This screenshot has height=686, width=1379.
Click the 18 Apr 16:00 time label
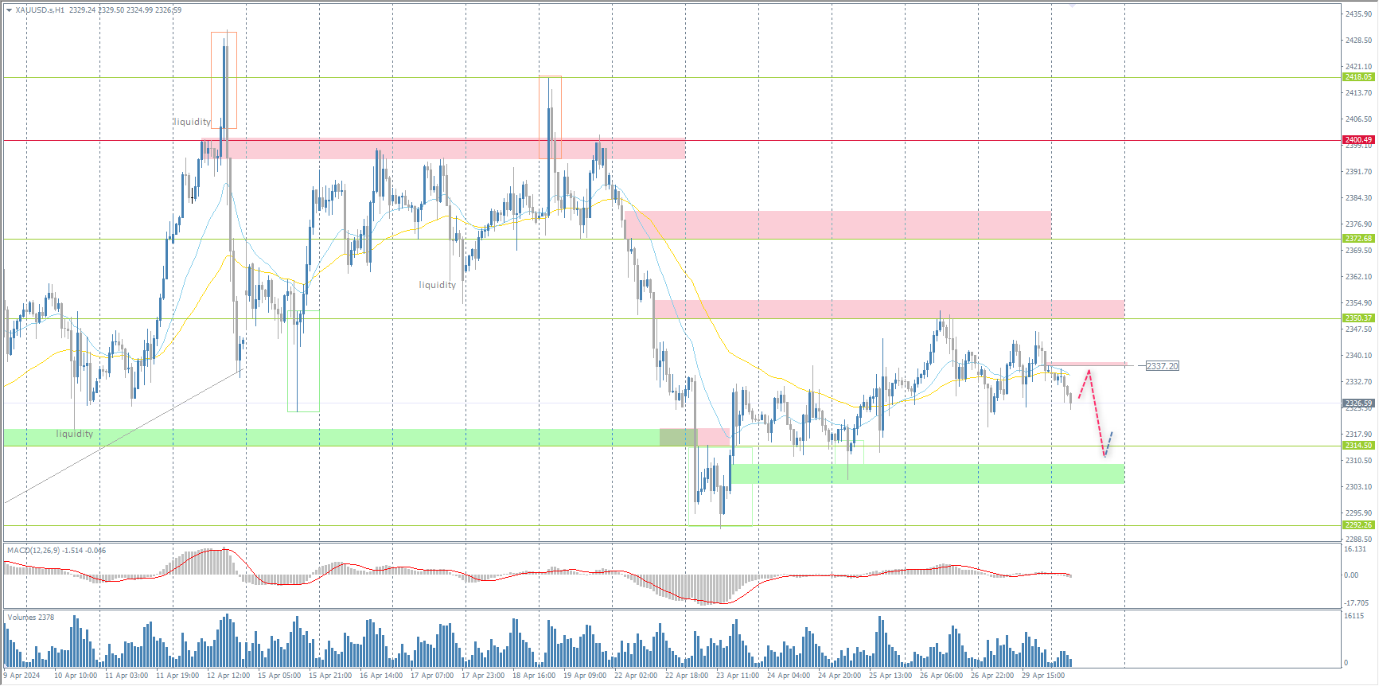click(534, 676)
